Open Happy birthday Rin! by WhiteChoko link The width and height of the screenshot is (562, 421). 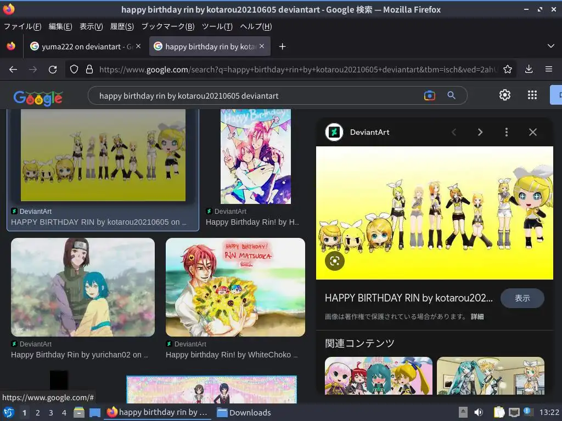(x=232, y=355)
